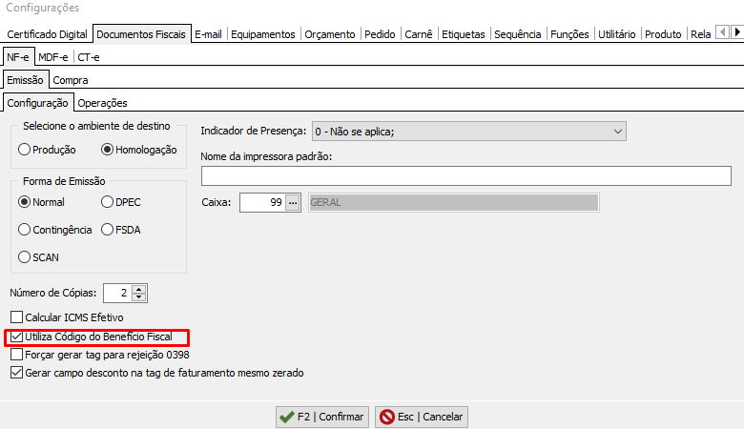The width and height of the screenshot is (744, 429).
Task: Select the Produção environment option
Action: (x=25, y=150)
